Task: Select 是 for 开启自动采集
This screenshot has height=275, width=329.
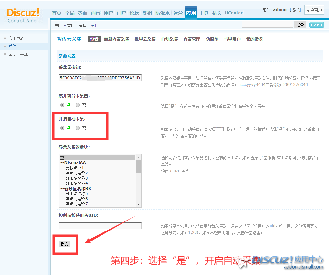Action: tap(62, 128)
